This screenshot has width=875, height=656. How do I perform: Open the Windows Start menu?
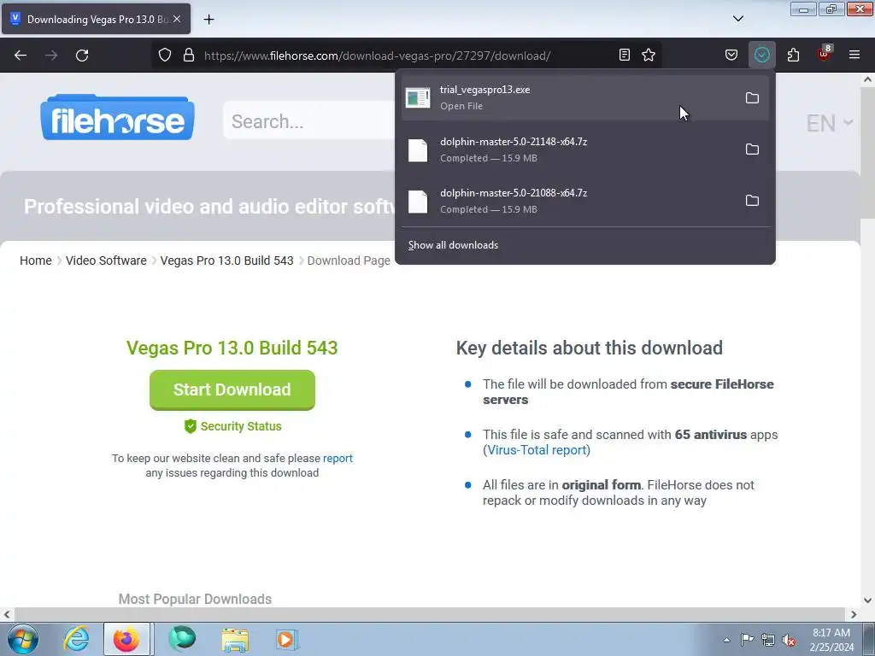[22, 639]
